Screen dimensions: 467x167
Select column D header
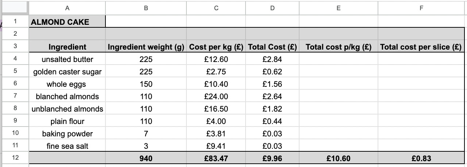click(x=272, y=8)
